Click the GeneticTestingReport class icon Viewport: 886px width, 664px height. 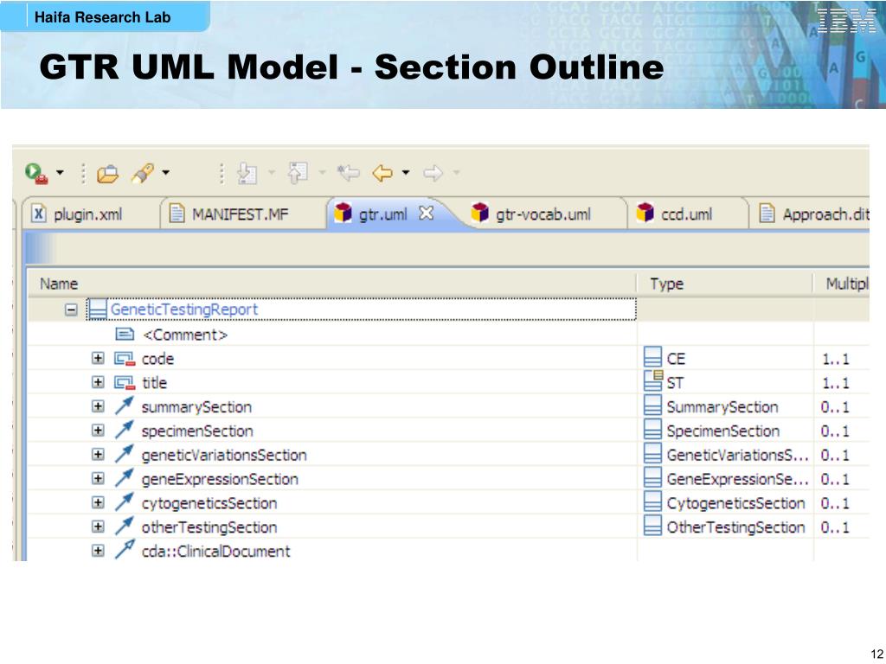pyautogui.click(x=98, y=310)
